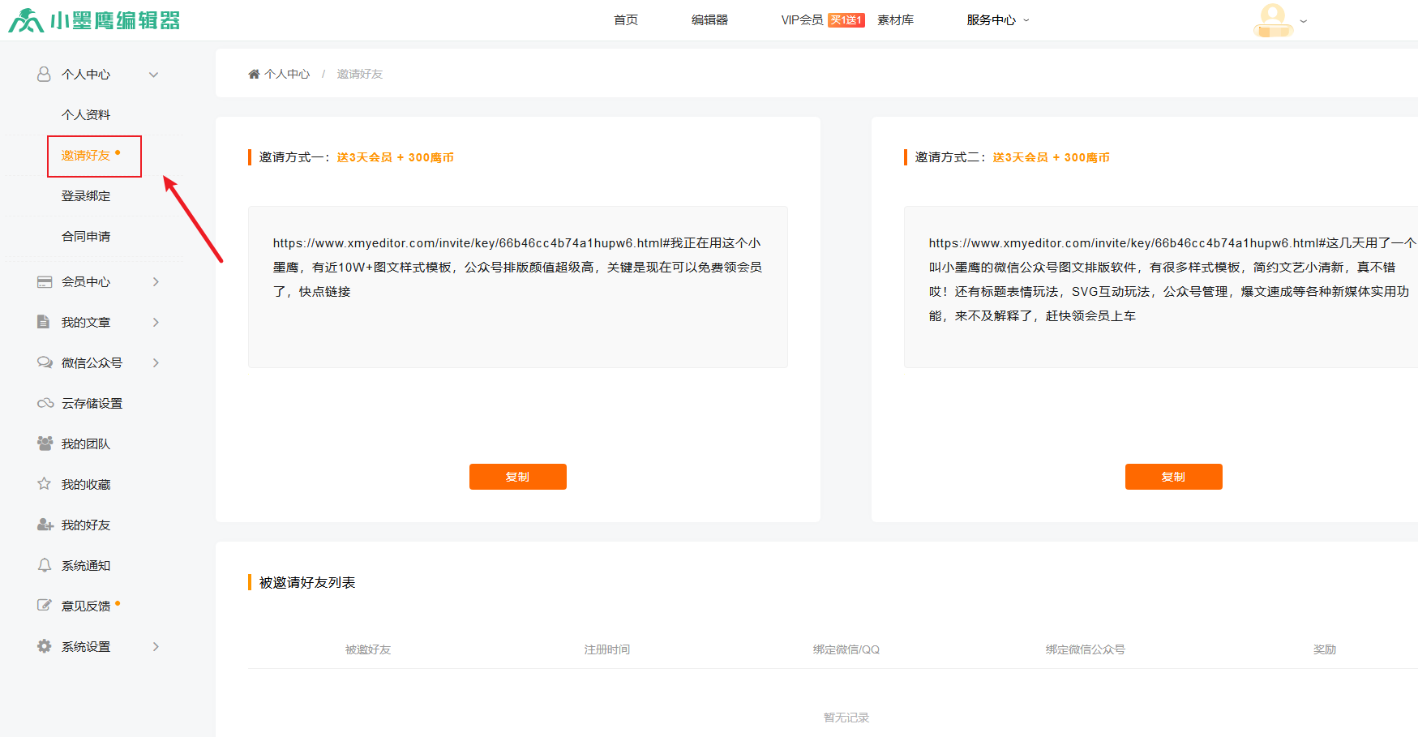This screenshot has height=737, width=1418.
Task: Select 个人资料 in sidebar
Action: 86,115
